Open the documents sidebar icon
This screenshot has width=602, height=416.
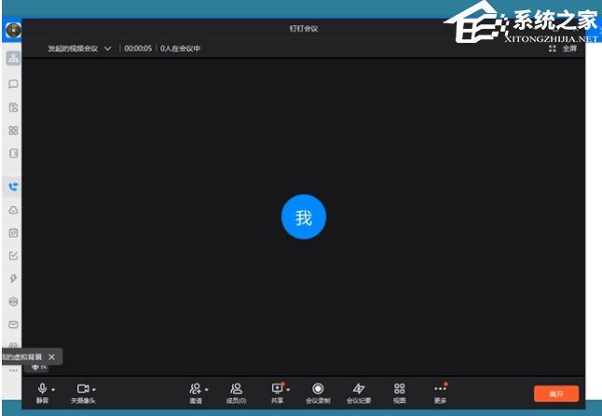(x=13, y=107)
